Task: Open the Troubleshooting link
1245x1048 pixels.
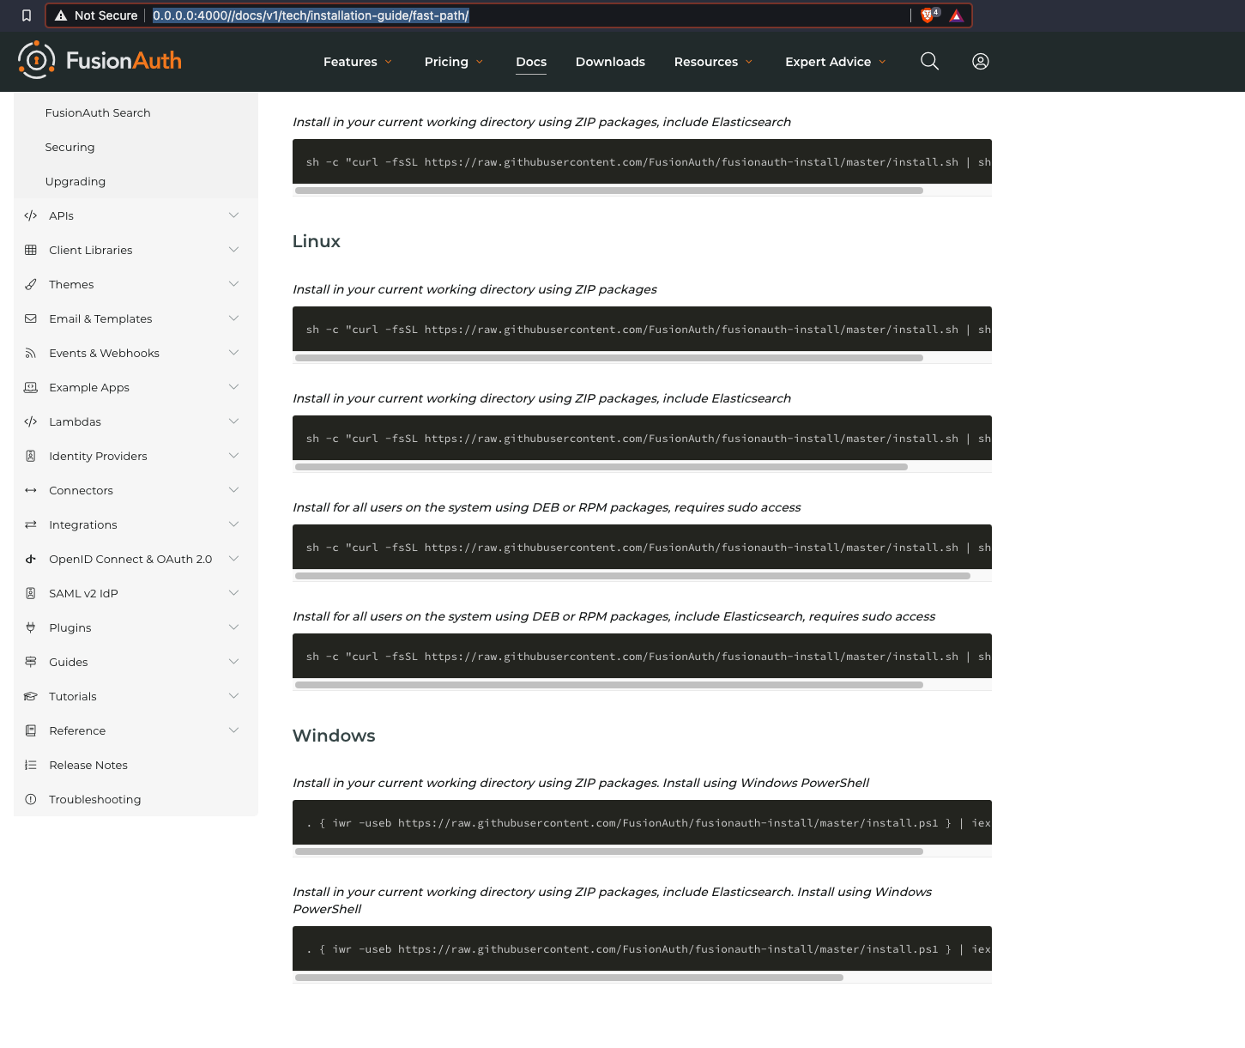Action: click(x=95, y=799)
